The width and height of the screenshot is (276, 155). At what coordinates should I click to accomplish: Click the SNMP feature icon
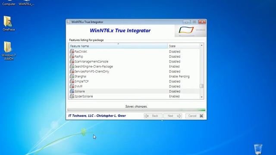tap(72, 86)
